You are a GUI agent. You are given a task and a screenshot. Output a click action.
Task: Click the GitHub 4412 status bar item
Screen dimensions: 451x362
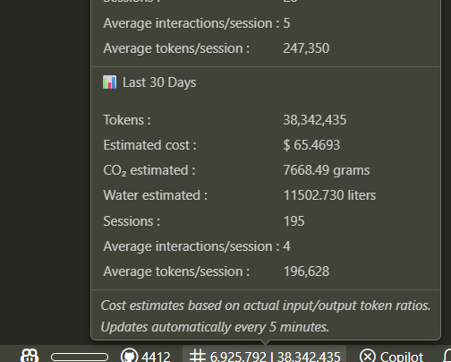tap(145, 357)
